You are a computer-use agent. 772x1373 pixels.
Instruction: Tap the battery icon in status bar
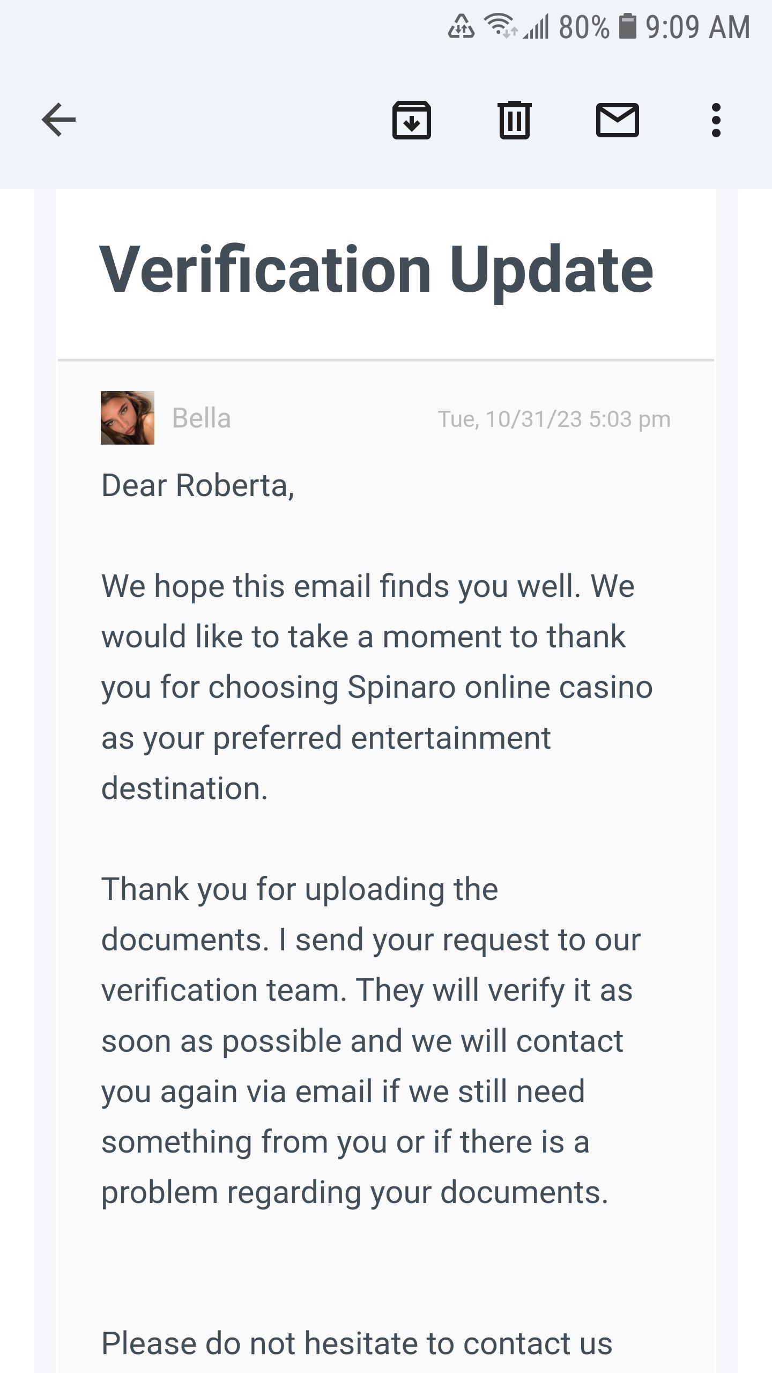628,27
